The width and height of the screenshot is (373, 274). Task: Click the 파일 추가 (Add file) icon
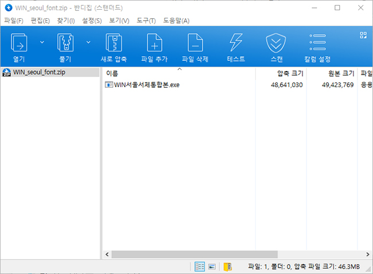click(x=154, y=43)
